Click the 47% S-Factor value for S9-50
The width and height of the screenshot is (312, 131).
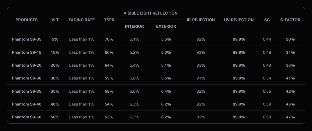click(290, 117)
